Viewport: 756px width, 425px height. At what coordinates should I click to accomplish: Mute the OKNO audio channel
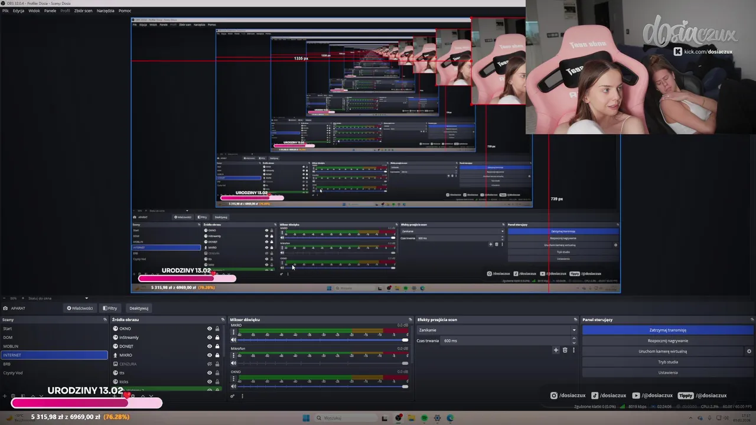[x=233, y=387]
